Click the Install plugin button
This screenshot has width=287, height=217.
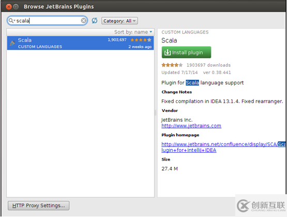(x=186, y=52)
